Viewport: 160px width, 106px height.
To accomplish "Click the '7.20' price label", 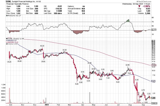I will [108, 78].
